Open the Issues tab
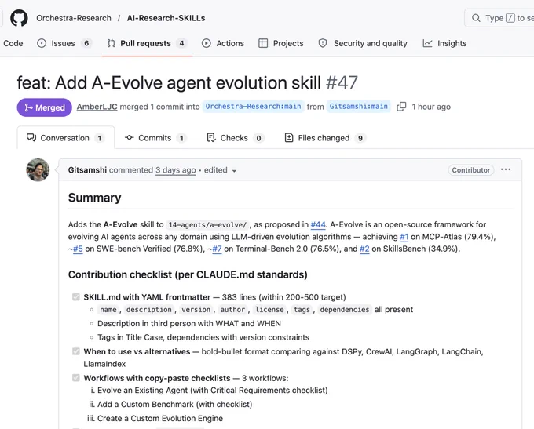 tap(64, 43)
